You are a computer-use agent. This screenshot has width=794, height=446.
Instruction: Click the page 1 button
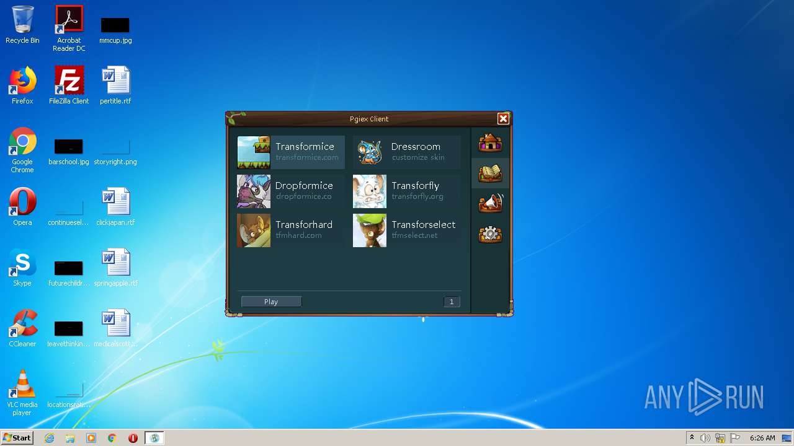coord(452,302)
